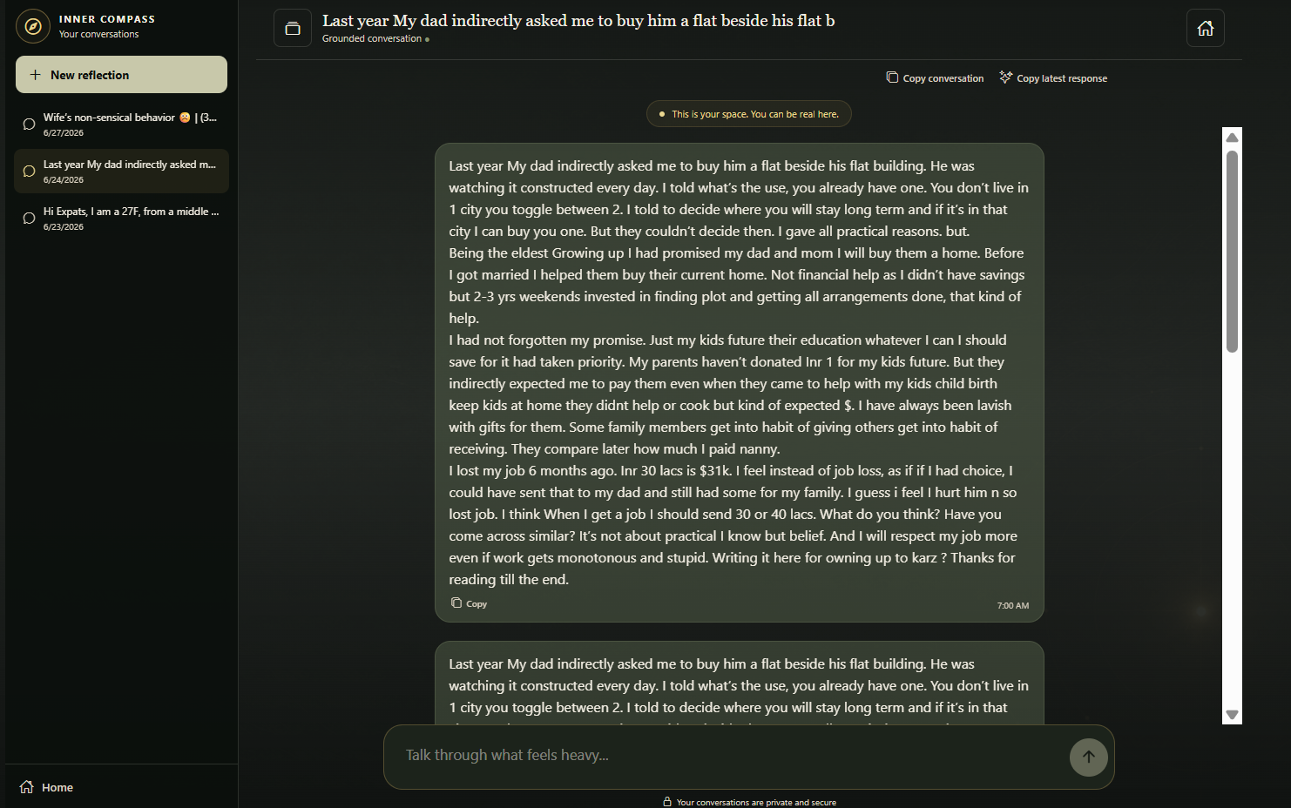Click the scrollbar down arrow
This screenshot has width=1291, height=808.
click(1232, 714)
